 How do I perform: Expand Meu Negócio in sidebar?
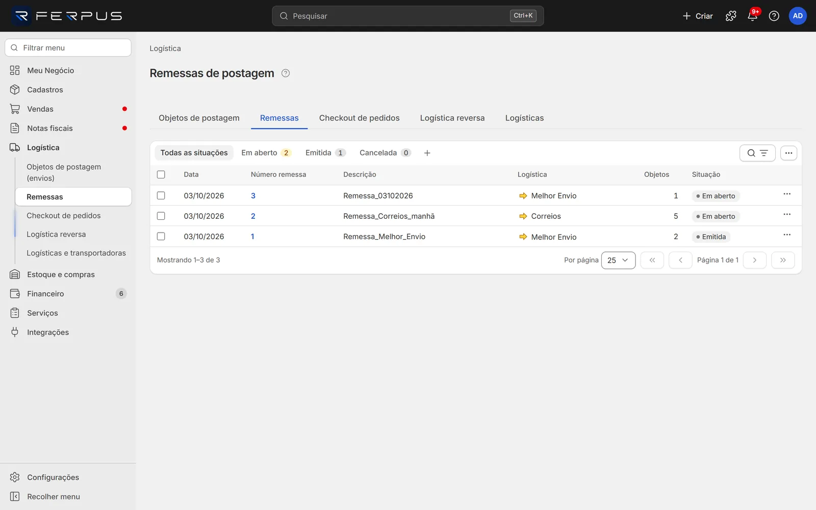pos(68,70)
